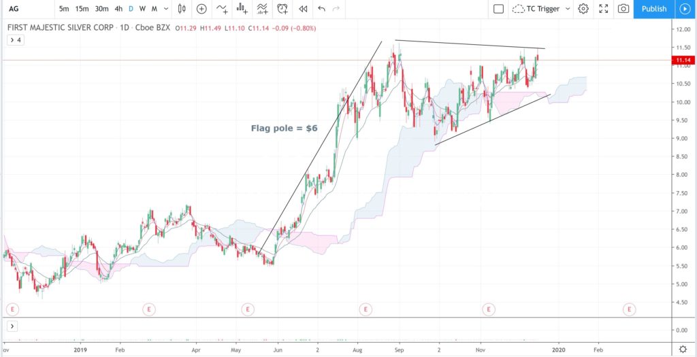Viewport: 697px width, 357px height.
Task: Start Bar Replay with the rewind icon
Action: tap(303, 8)
